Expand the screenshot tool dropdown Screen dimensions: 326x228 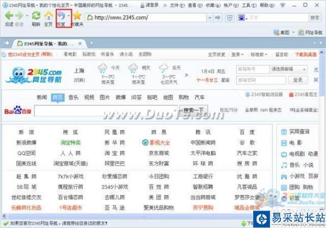tap(293, 32)
